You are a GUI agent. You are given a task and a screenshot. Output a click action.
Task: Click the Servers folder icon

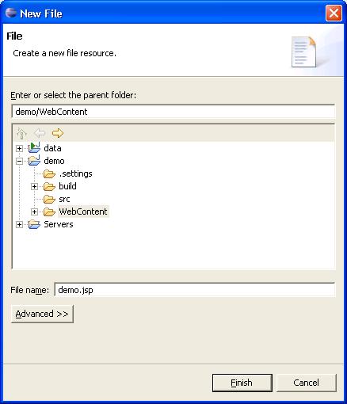34,224
